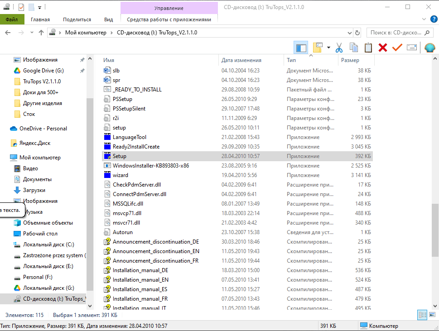Click the new folder toolbar icon
Image resolution: width=439 pixels, height=331 pixels.
(x=318, y=48)
